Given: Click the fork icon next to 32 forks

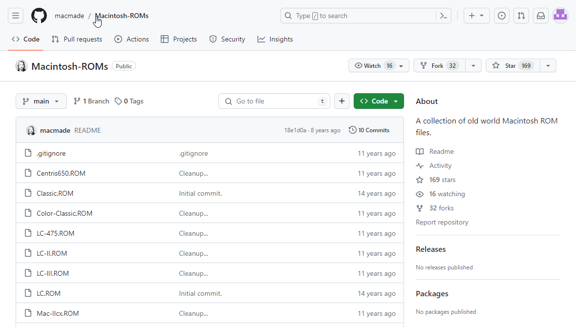Looking at the screenshot, I should point(420,208).
